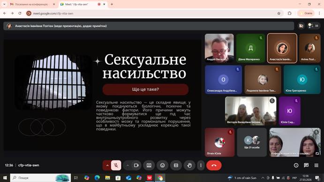Screen dimensions: 324x182
Task: Open browser extensions puzzle icon
Action: (289, 13)
